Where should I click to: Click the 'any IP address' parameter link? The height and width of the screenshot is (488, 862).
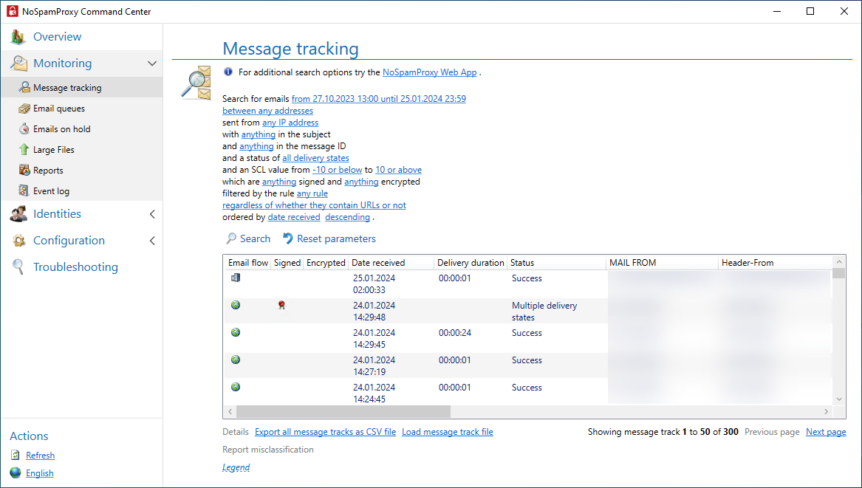(x=290, y=123)
